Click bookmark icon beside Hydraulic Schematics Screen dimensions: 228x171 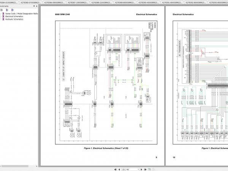[3, 19]
